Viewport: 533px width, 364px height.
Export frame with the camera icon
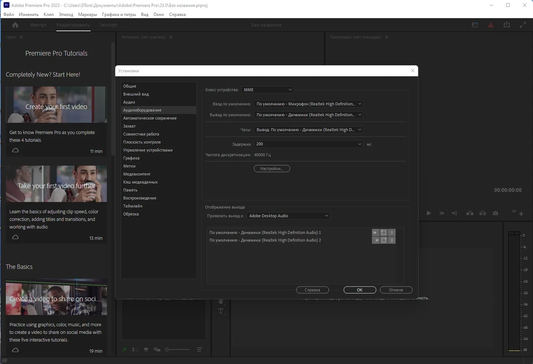tap(495, 214)
